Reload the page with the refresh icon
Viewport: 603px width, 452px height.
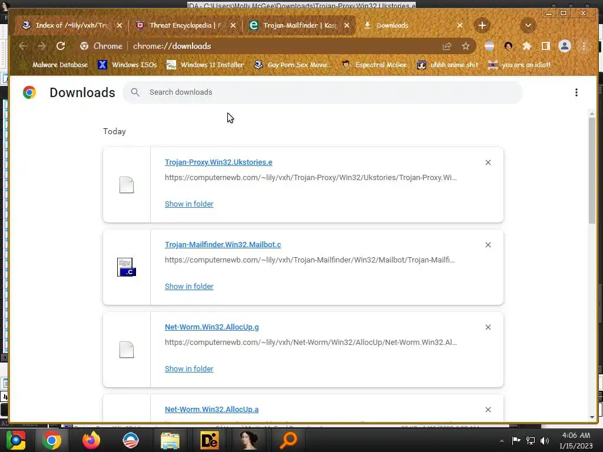click(61, 46)
